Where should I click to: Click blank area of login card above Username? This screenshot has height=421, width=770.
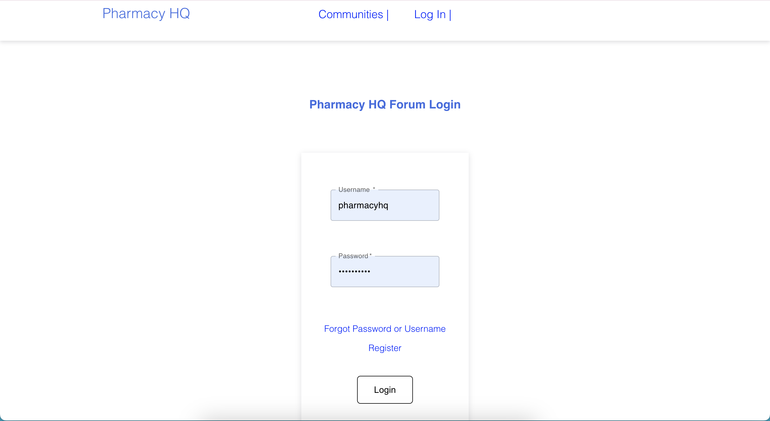pyautogui.click(x=385, y=170)
